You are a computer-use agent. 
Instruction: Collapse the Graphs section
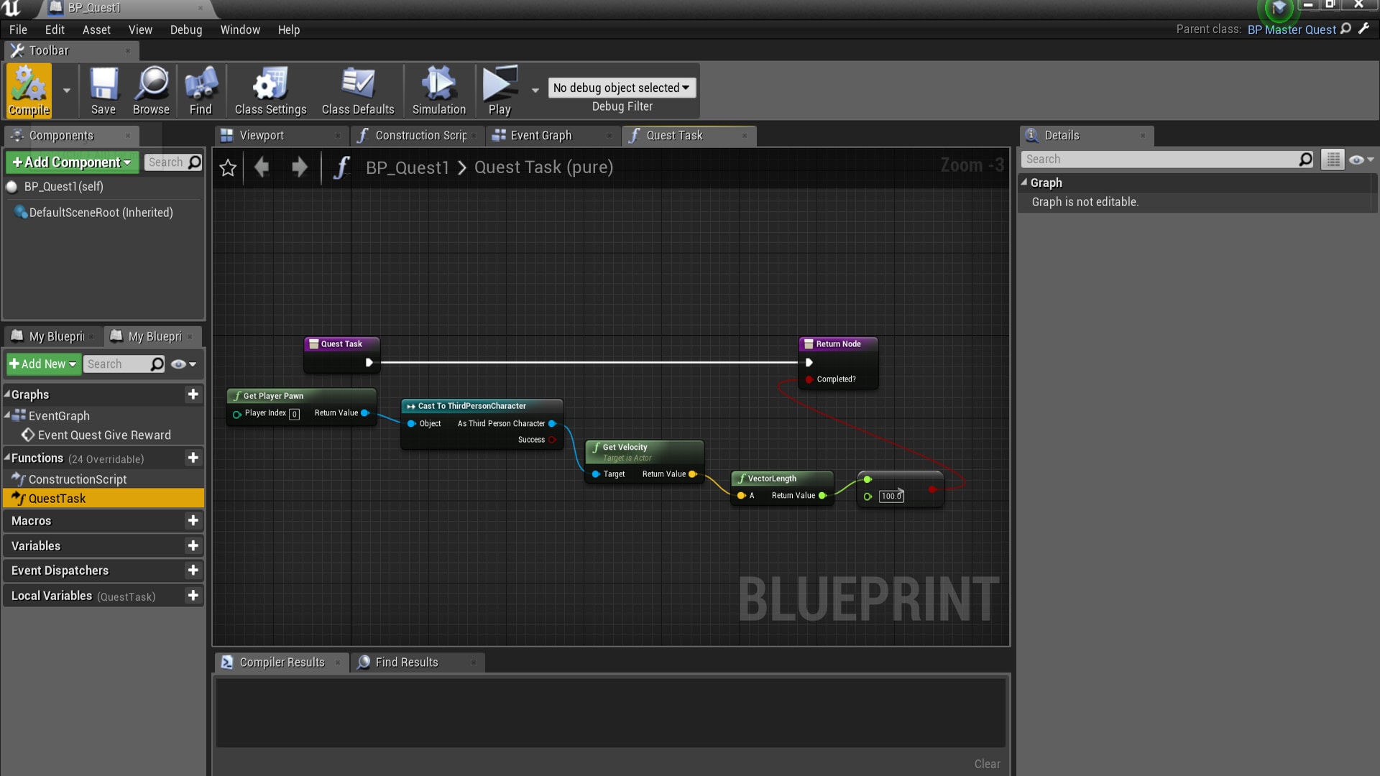click(x=6, y=394)
